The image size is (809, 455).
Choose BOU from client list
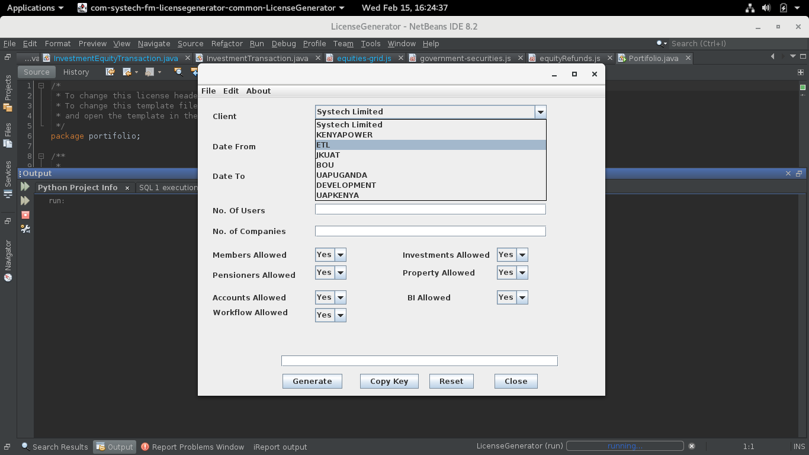(431, 165)
